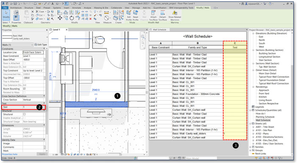Click the Edit Profile button
The height and width of the screenshot is (163, 297).
[129, 15]
